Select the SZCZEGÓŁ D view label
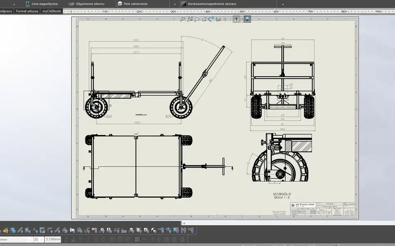This screenshot has width=395, height=246. 282,194
